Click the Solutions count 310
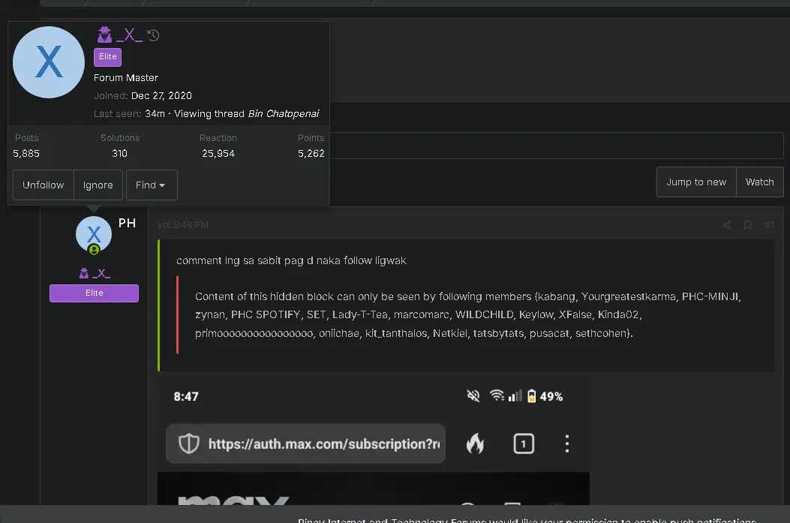The image size is (790, 523). [x=119, y=153]
